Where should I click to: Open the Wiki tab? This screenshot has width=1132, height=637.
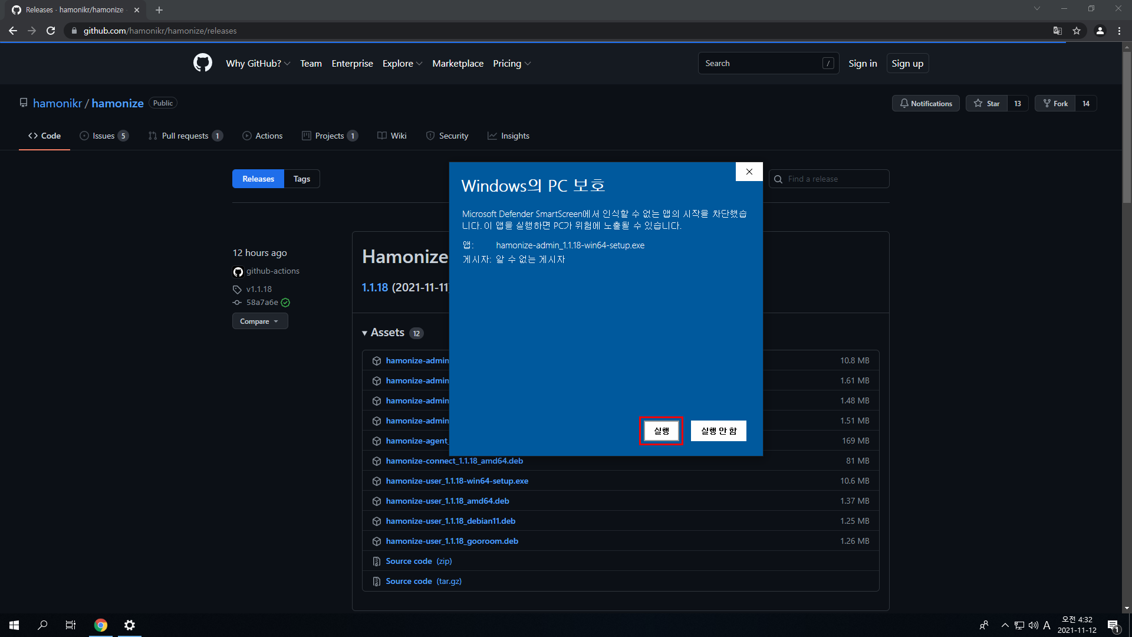click(x=392, y=136)
